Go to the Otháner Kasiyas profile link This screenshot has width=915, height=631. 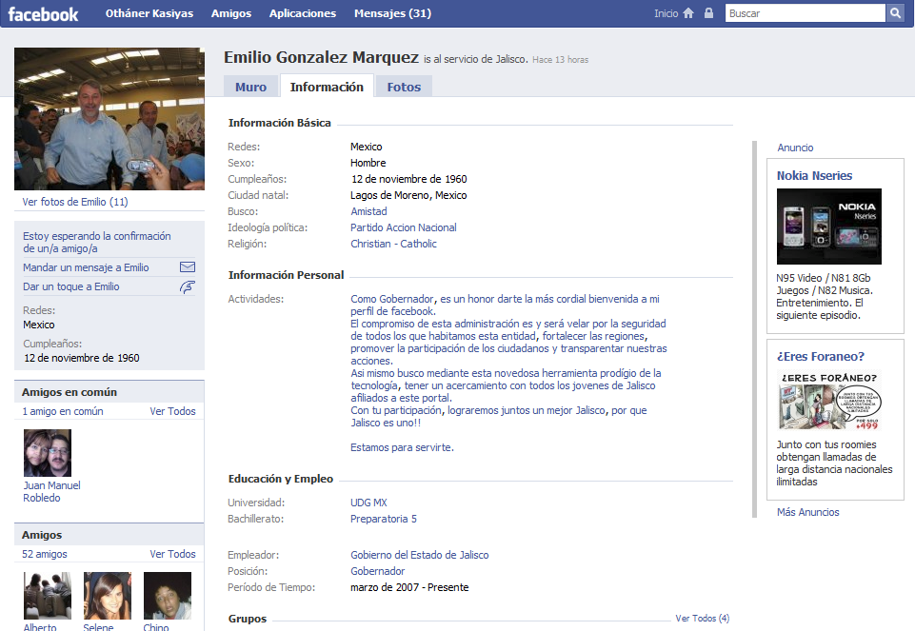point(149,13)
